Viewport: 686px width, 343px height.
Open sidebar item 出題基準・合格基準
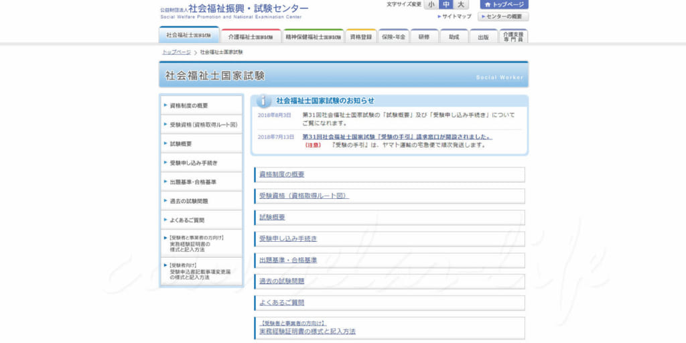[201, 182]
